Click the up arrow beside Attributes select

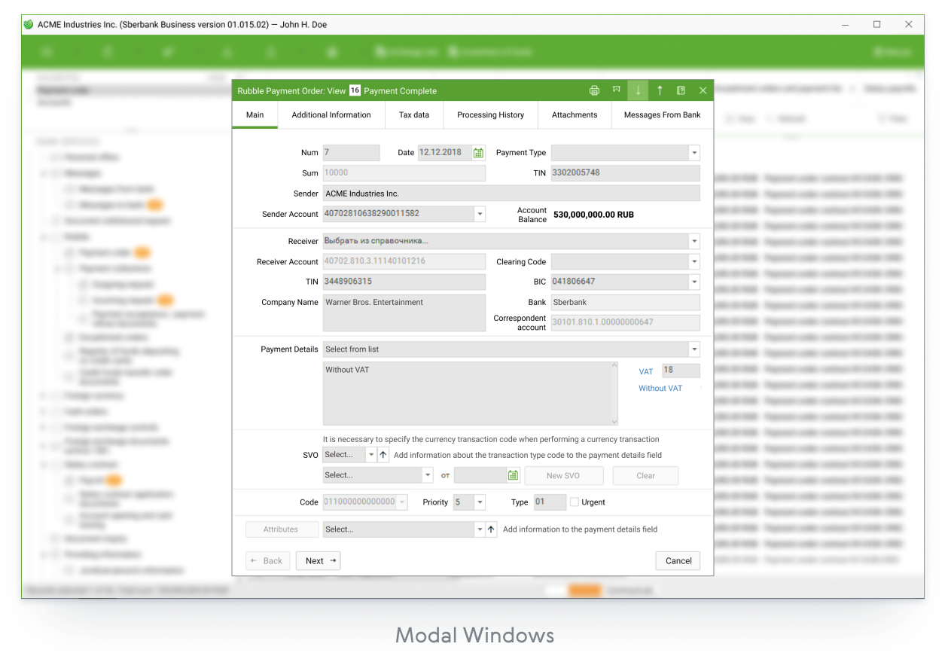pos(491,529)
